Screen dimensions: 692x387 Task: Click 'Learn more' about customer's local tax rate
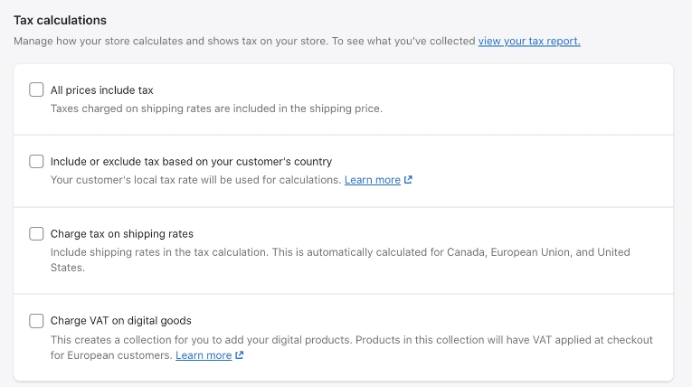372,180
